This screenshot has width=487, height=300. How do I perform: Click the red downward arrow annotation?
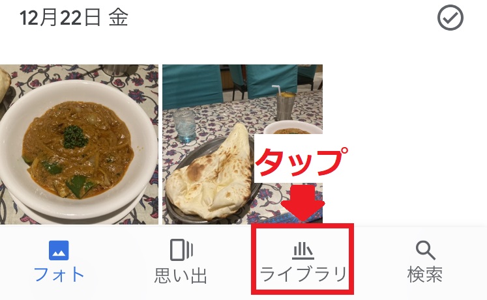tap(303, 203)
